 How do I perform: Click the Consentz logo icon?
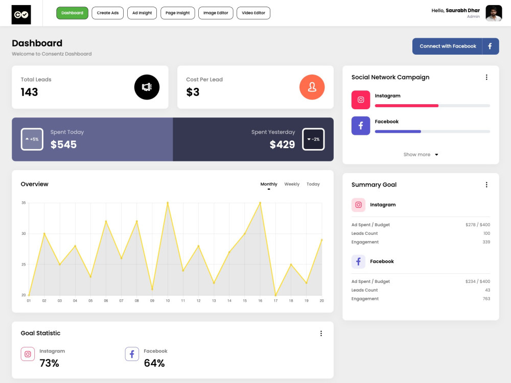pos(21,15)
